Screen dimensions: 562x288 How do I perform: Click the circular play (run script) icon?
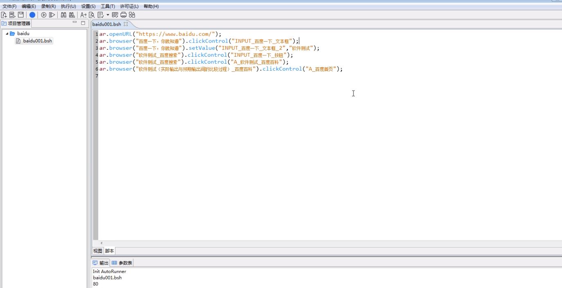[44, 15]
